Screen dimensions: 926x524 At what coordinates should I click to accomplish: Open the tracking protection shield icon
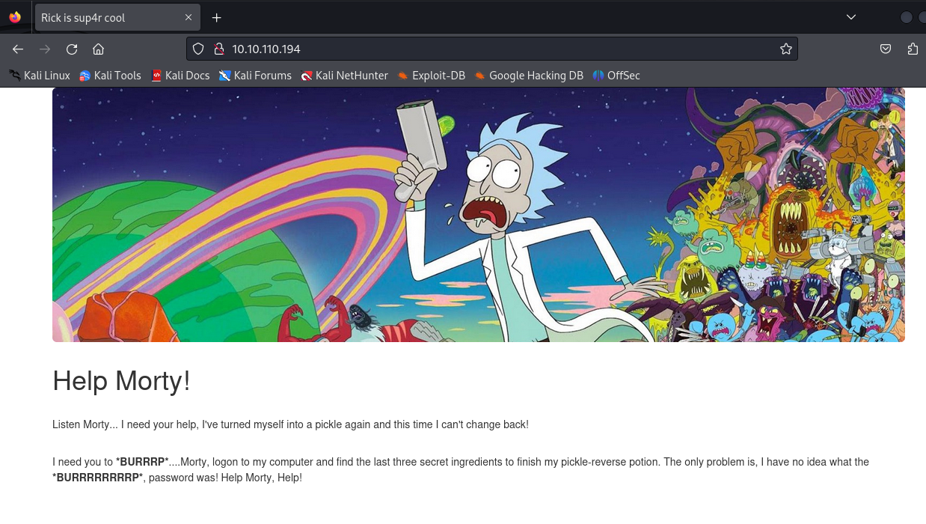pyautogui.click(x=198, y=49)
